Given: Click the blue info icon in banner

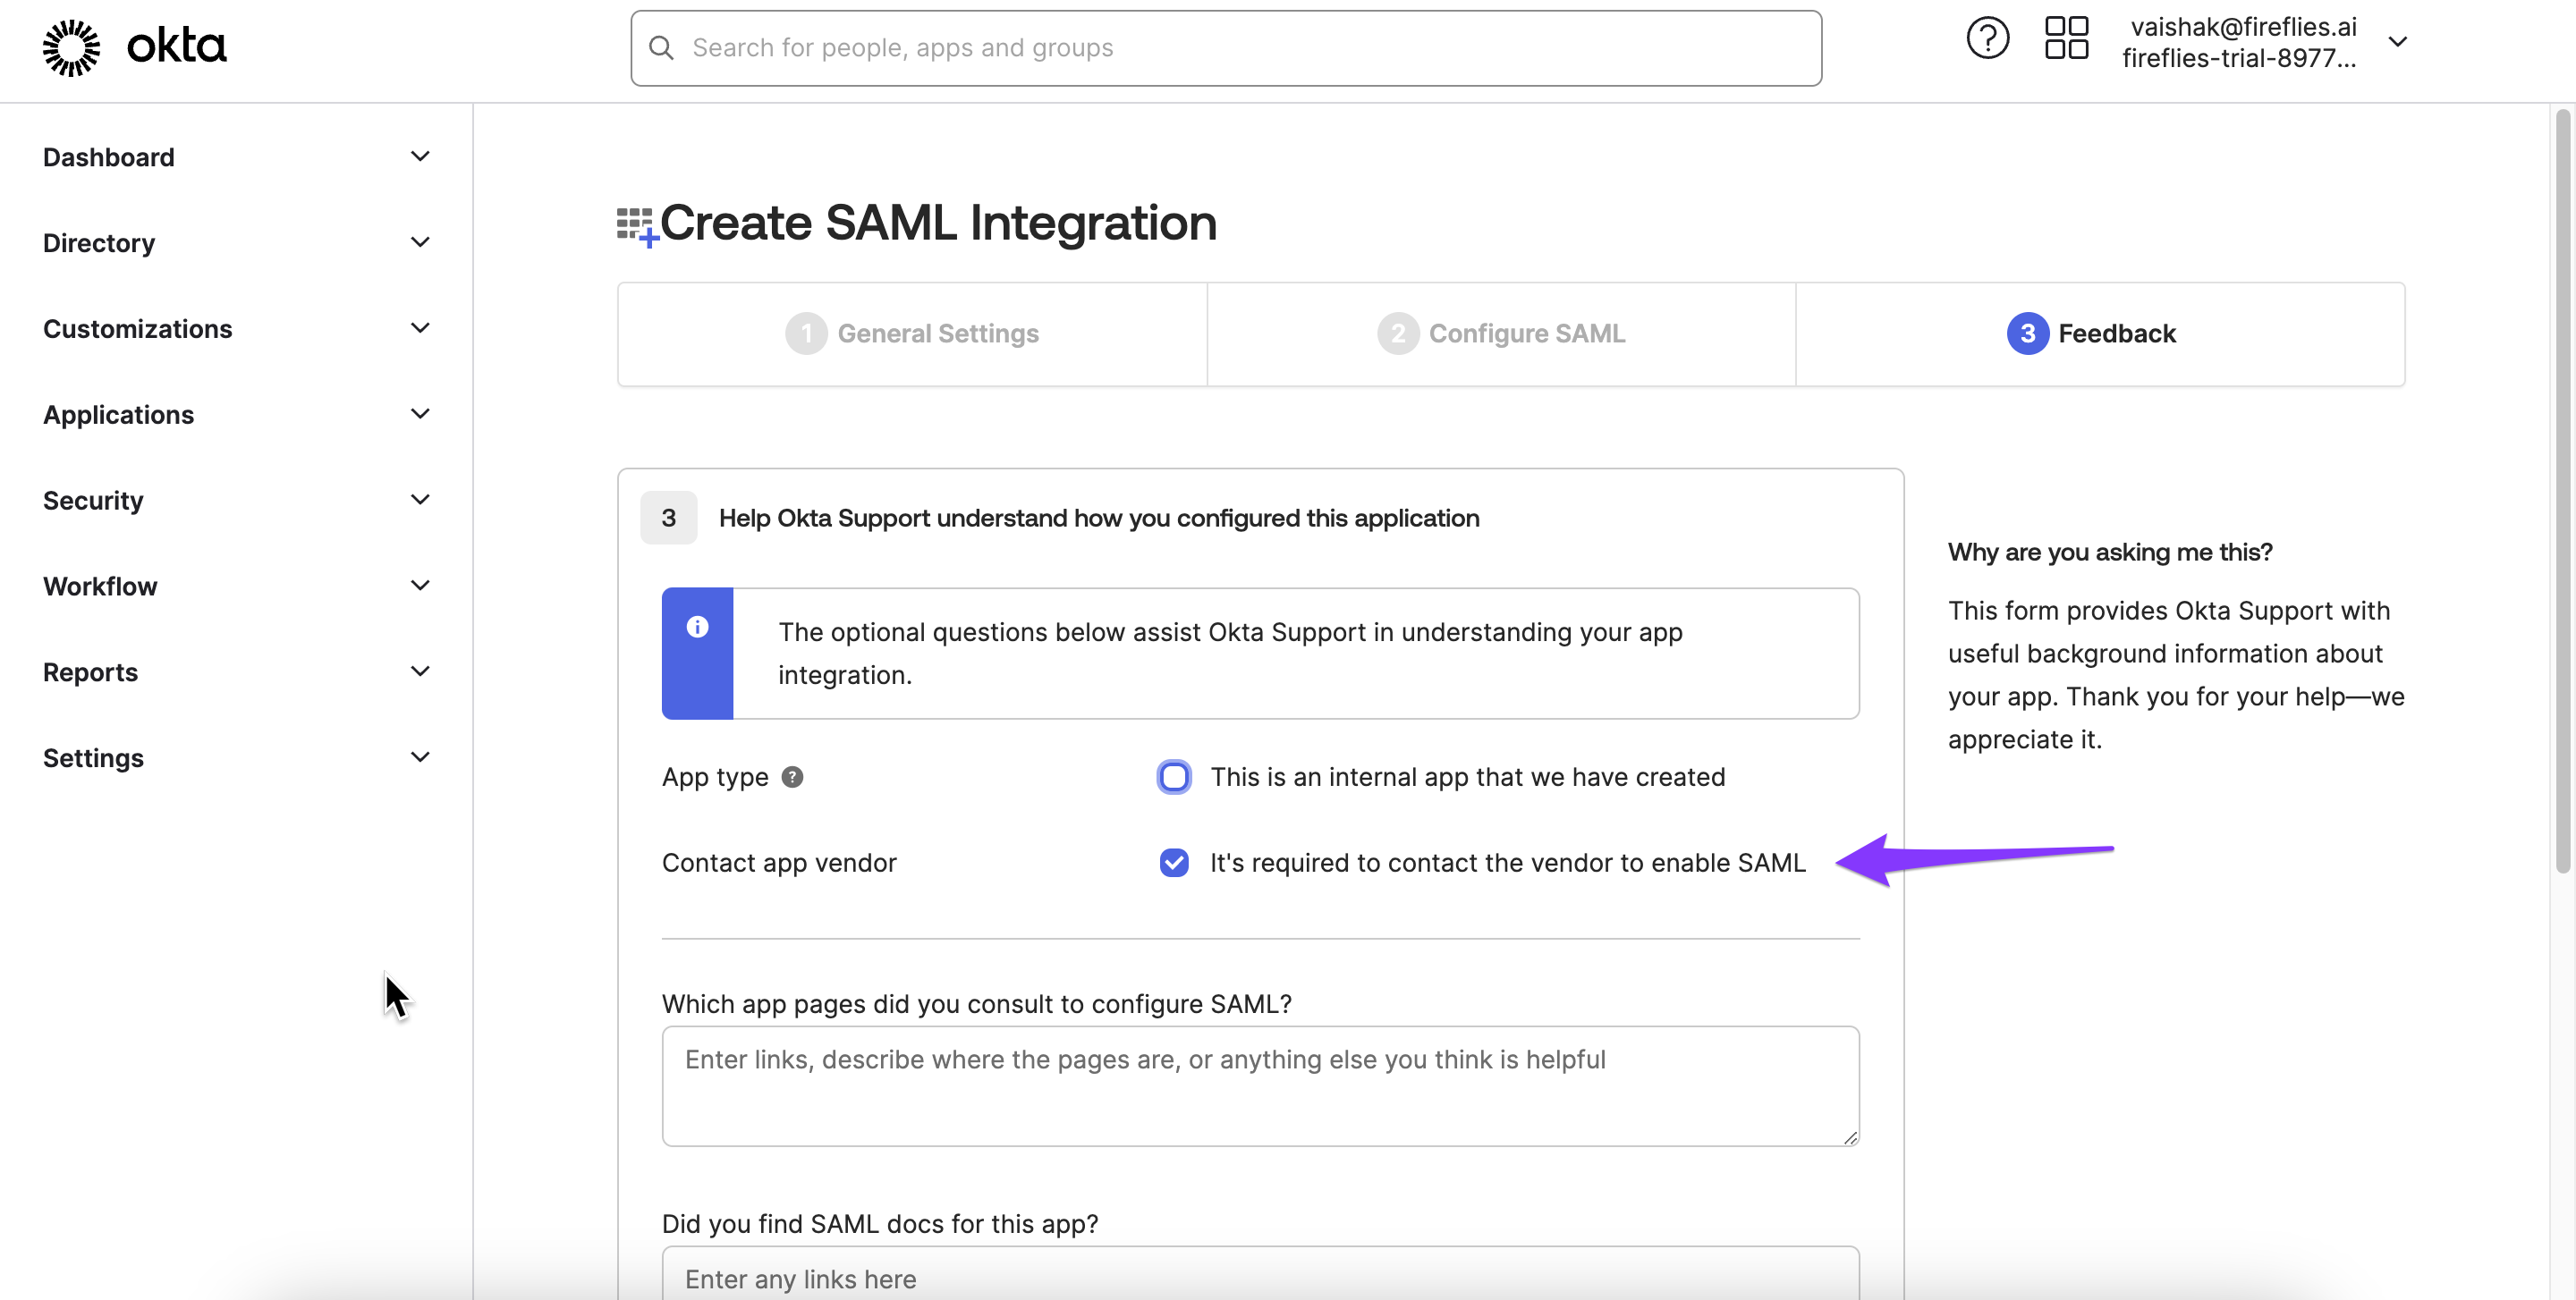Looking at the screenshot, I should click(x=697, y=627).
